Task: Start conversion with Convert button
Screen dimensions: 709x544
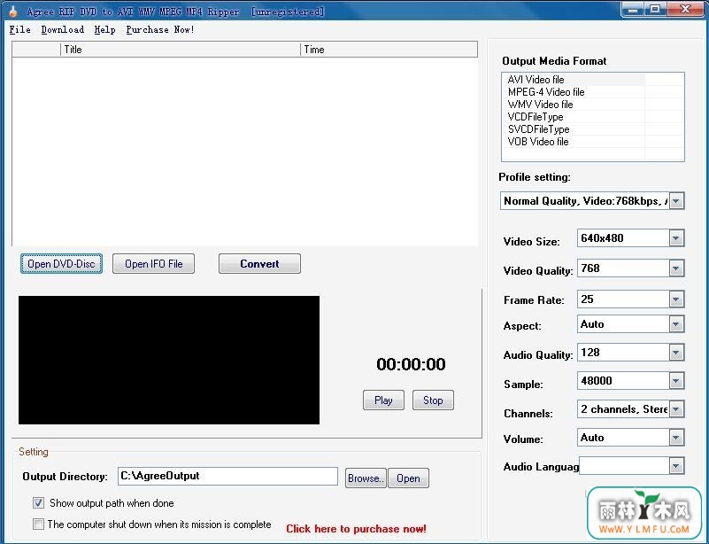Action: (x=259, y=264)
